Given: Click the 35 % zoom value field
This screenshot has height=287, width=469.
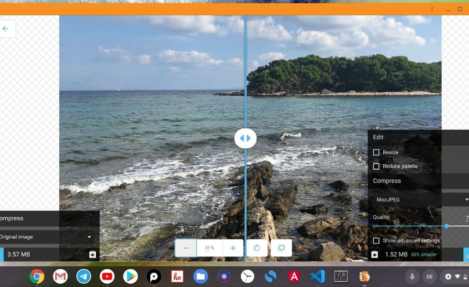Looking at the screenshot, I should (210, 248).
